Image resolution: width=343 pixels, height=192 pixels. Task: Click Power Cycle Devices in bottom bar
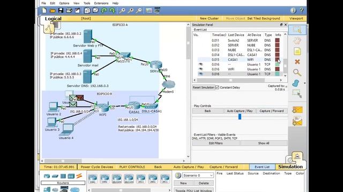[x=97, y=167]
